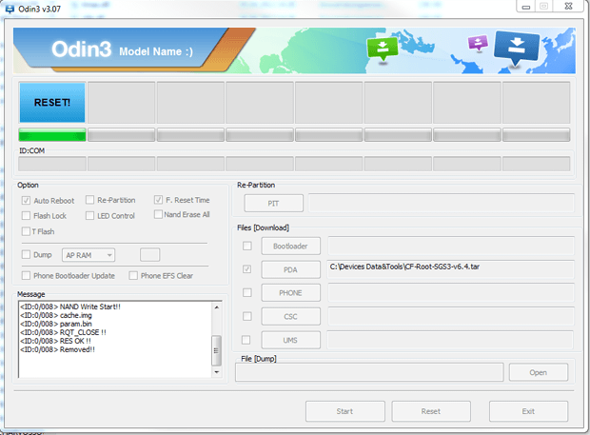Enable Phone EFS Clear checkbox

pos(133,275)
